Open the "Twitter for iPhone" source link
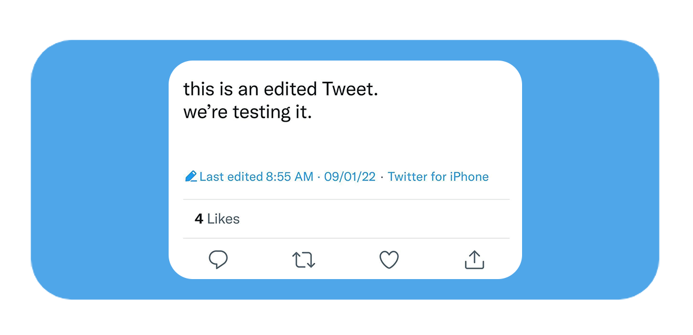Viewport: 693px width, 335px height. pyautogui.click(x=438, y=176)
